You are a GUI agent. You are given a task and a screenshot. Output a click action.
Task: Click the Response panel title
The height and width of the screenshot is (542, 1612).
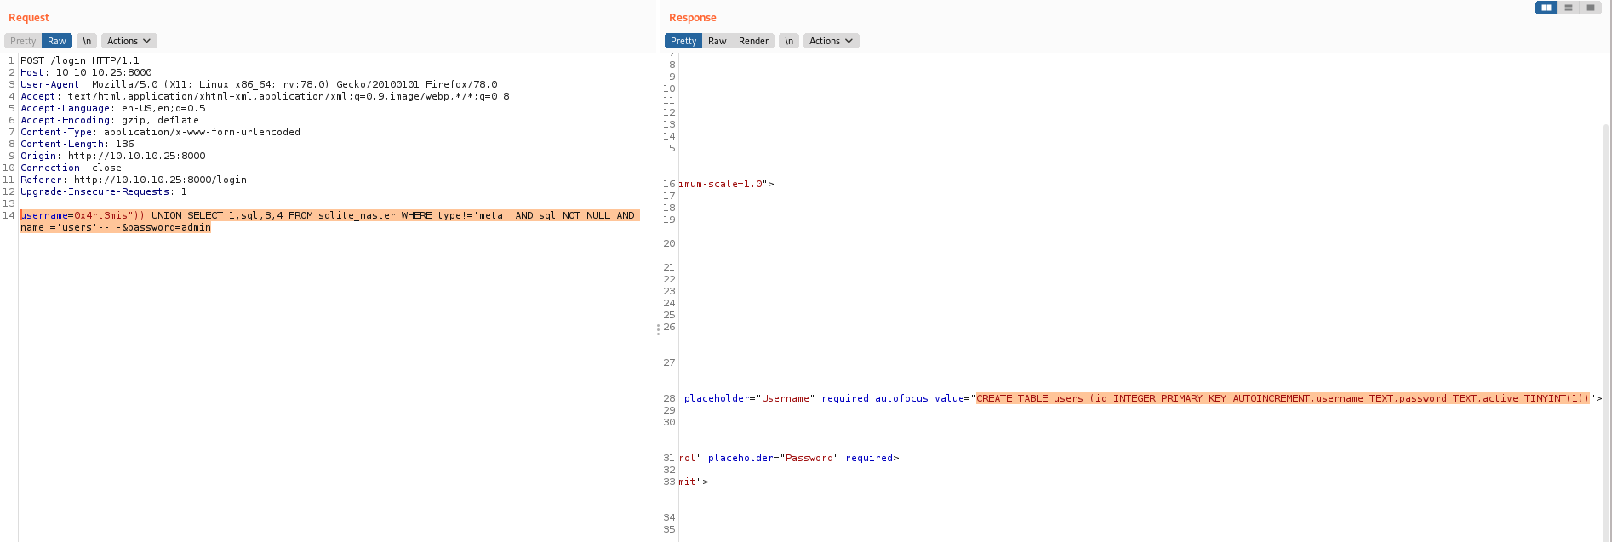pos(693,18)
